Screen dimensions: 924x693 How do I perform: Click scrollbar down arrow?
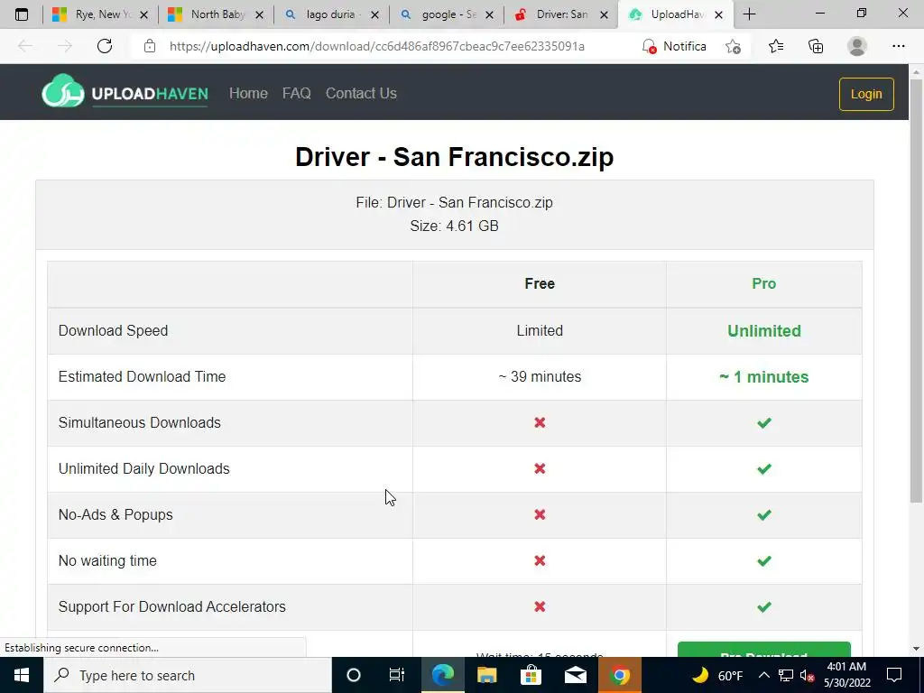point(916,649)
